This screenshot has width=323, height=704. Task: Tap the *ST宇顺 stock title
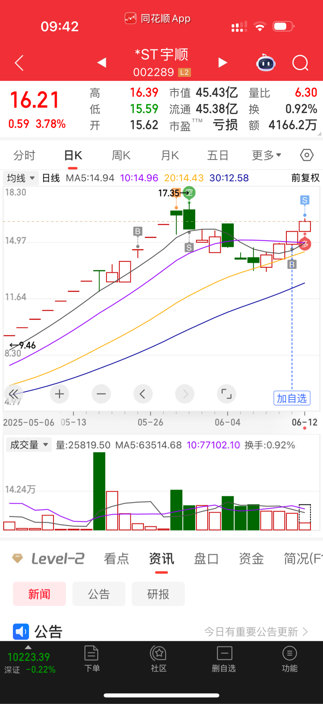(x=161, y=55)
